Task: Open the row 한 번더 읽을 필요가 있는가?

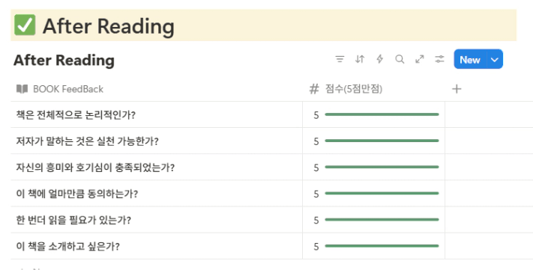Action: pyautogui.click(x=73, y=220)
